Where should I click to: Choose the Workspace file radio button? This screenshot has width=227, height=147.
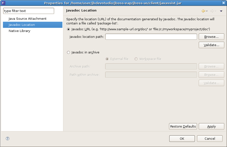click(136, 59)
